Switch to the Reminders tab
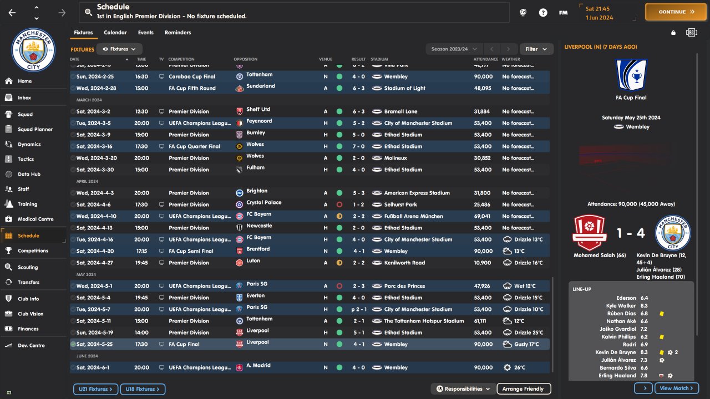 (x=177, y=33)
